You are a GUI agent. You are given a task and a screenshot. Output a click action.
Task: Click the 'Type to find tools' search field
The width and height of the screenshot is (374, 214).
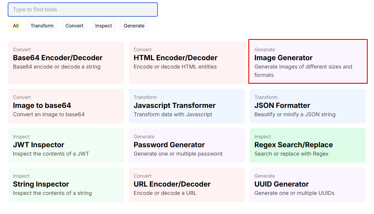[x=82, y=10]
